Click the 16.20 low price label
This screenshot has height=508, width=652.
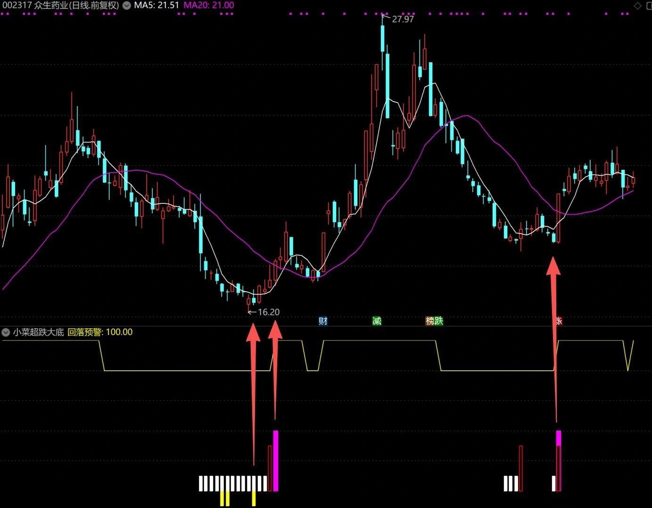point(269,312)
